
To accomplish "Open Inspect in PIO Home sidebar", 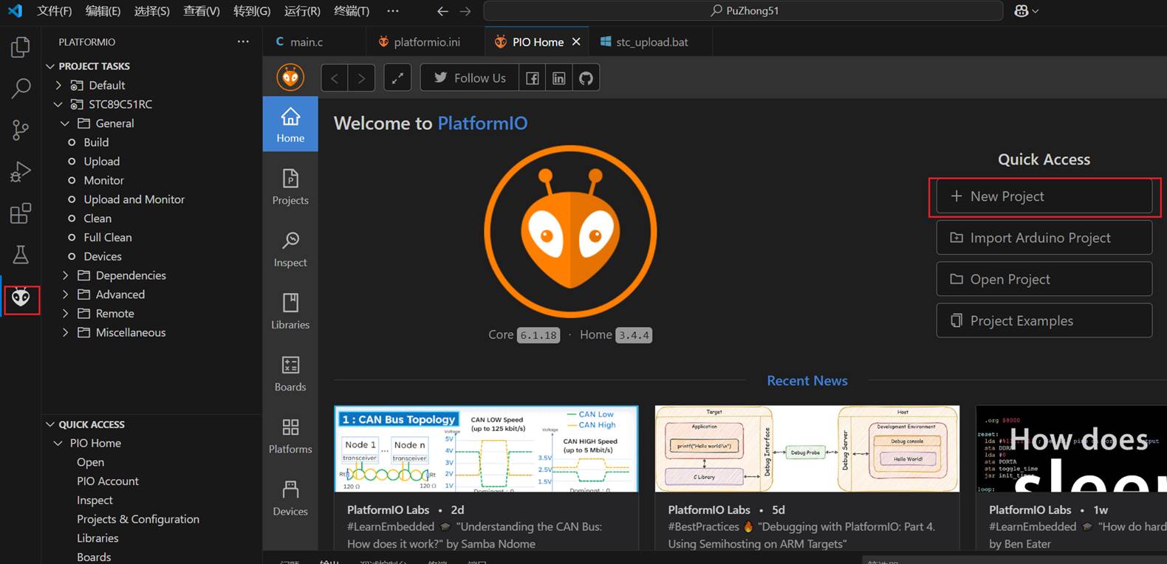I will click(x=290, y=249).
